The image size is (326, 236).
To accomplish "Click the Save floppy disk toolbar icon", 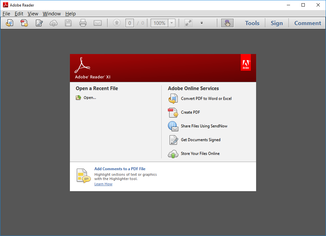I will point(68,23).
